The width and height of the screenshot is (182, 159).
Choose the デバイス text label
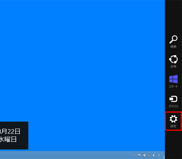pyautogui.click(x=173, y=106)
